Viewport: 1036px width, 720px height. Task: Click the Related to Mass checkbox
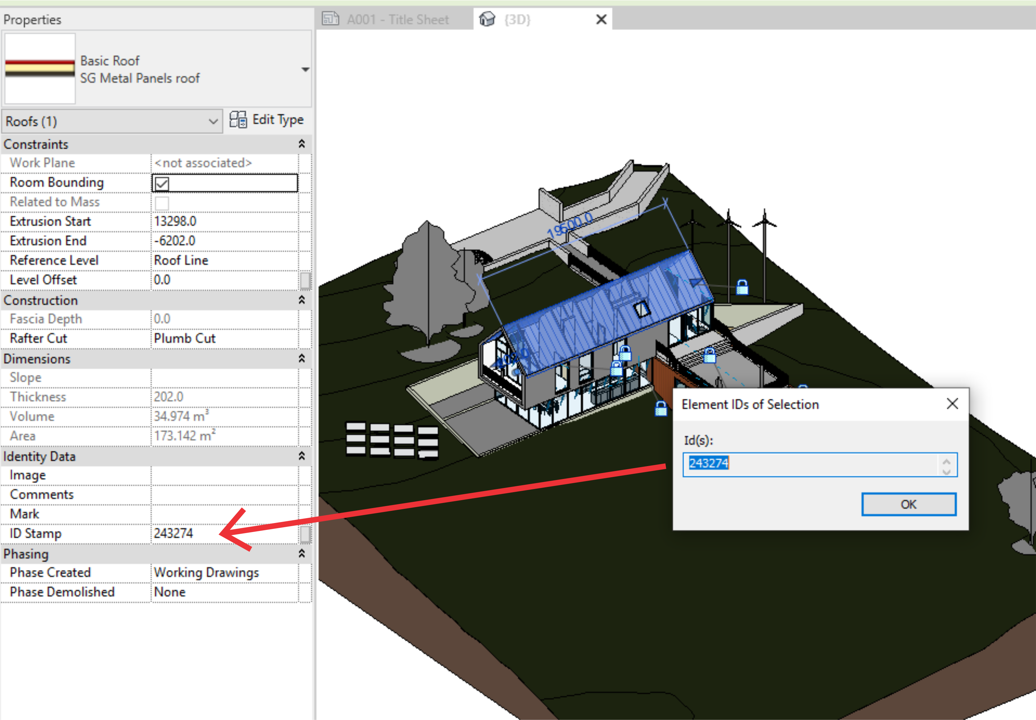162,203
